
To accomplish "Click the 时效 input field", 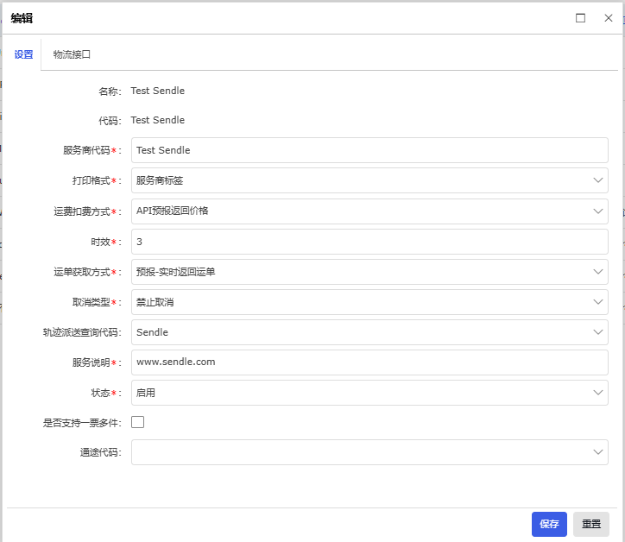I will 369,242.
